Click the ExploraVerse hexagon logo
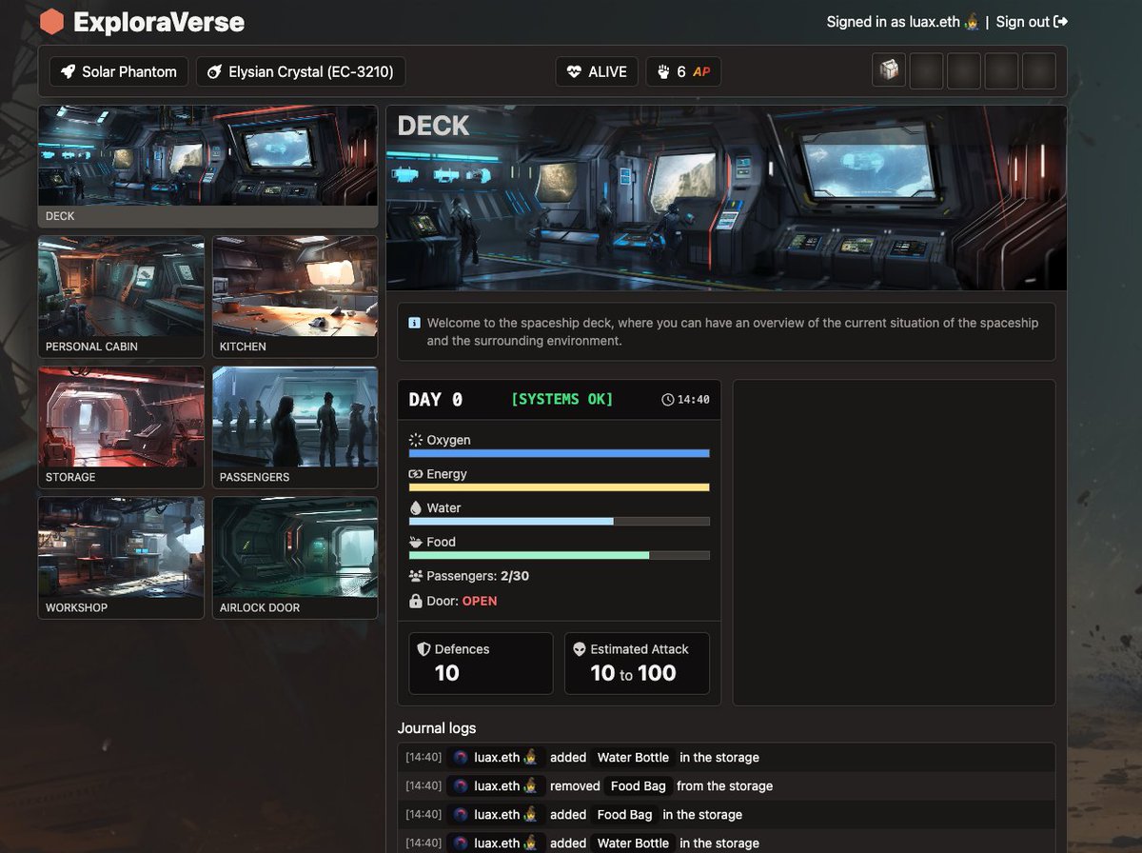1142x853 pixels. coord(52,22)
